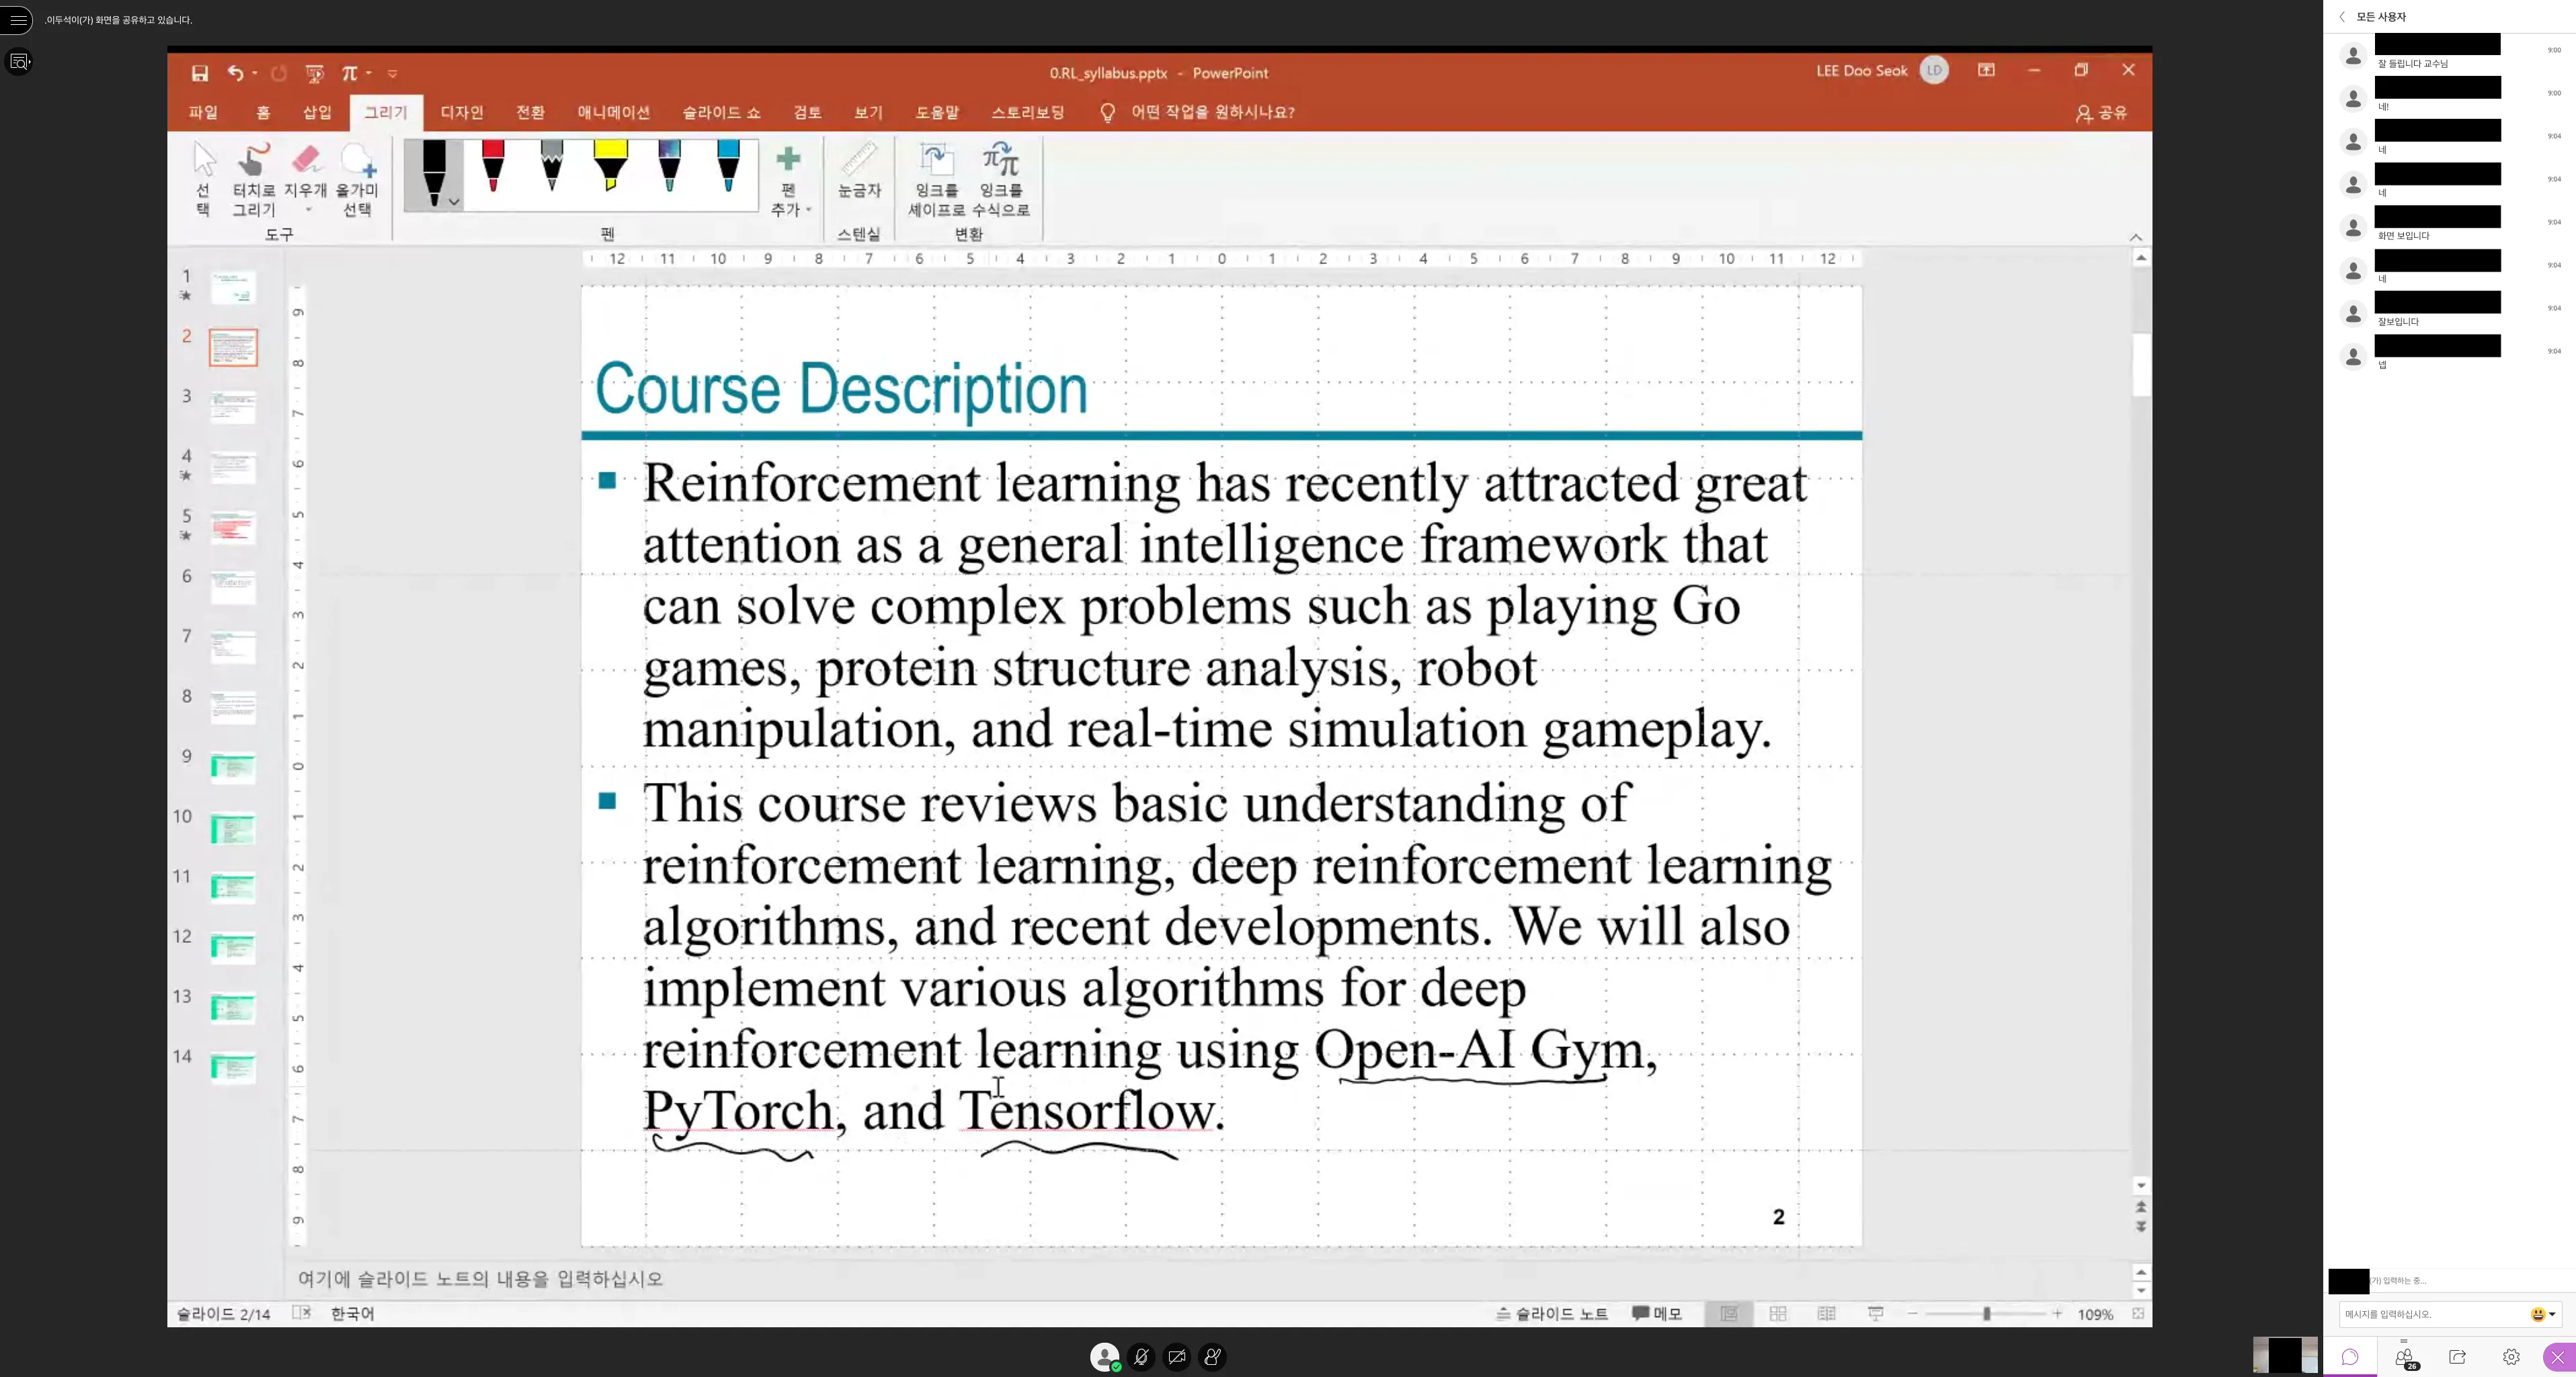Open the Design ribbon tab
Viewport: 2576px width, 1377px height.
[x=462, y=112]
